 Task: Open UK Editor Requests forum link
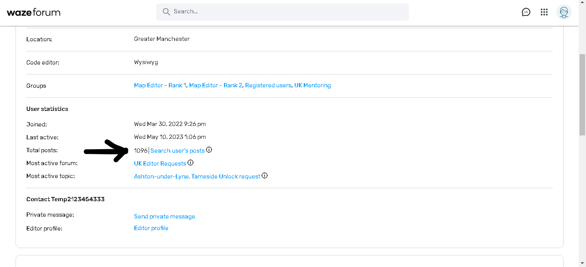160,163
